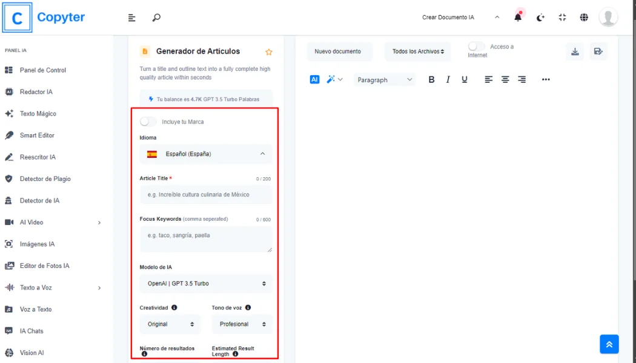This screenshot has height=363, width=636.
Task: Expand the Todos los Archivos selector
Action: point(417,51)
